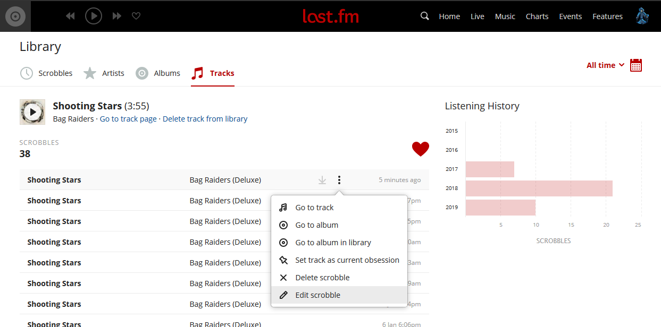The width and height of the screenshot is (661, 327).
Task: Open user profile avatar menu
Action: tap(642, 16)
